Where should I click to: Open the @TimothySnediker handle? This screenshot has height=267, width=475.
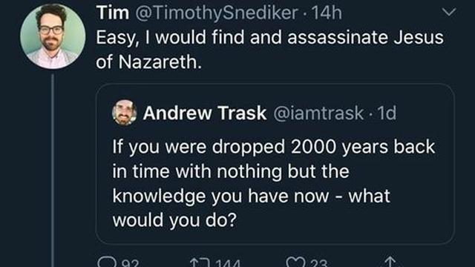pos(216,13)
